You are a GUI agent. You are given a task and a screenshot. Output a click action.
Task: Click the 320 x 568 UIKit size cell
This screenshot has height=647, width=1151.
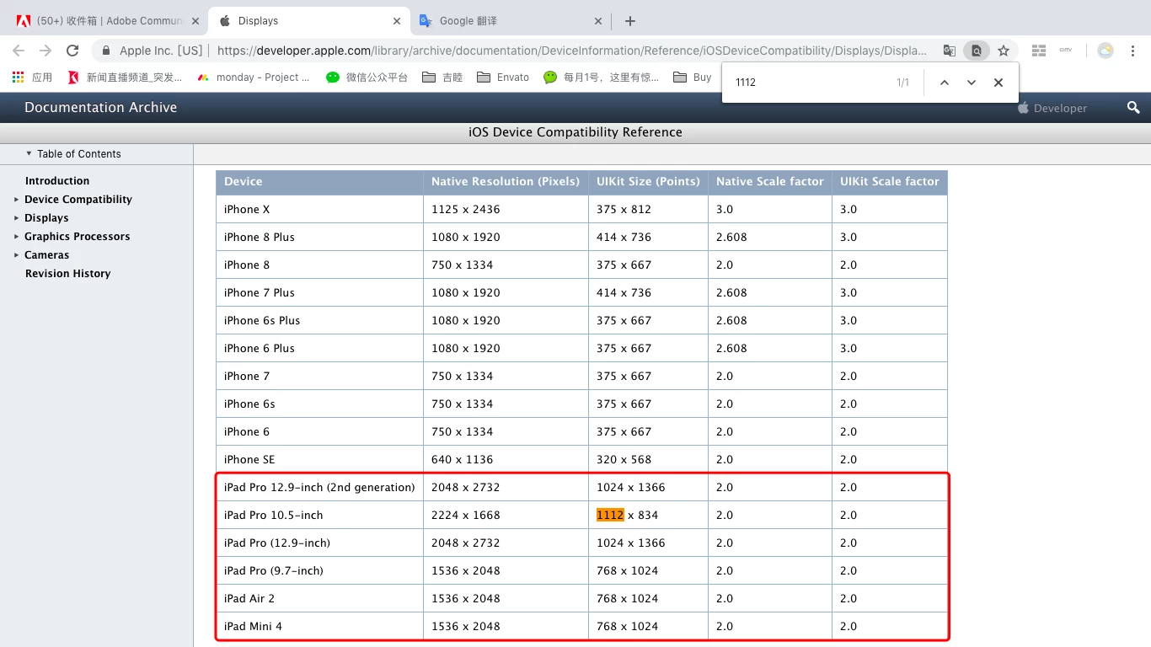(x=648, y=459)
